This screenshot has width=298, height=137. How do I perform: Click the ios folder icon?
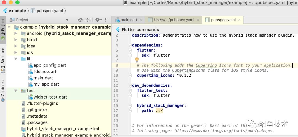(23, 52)
